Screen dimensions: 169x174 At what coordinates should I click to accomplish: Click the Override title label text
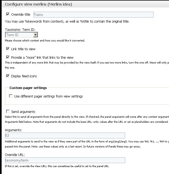pos(21,15)
